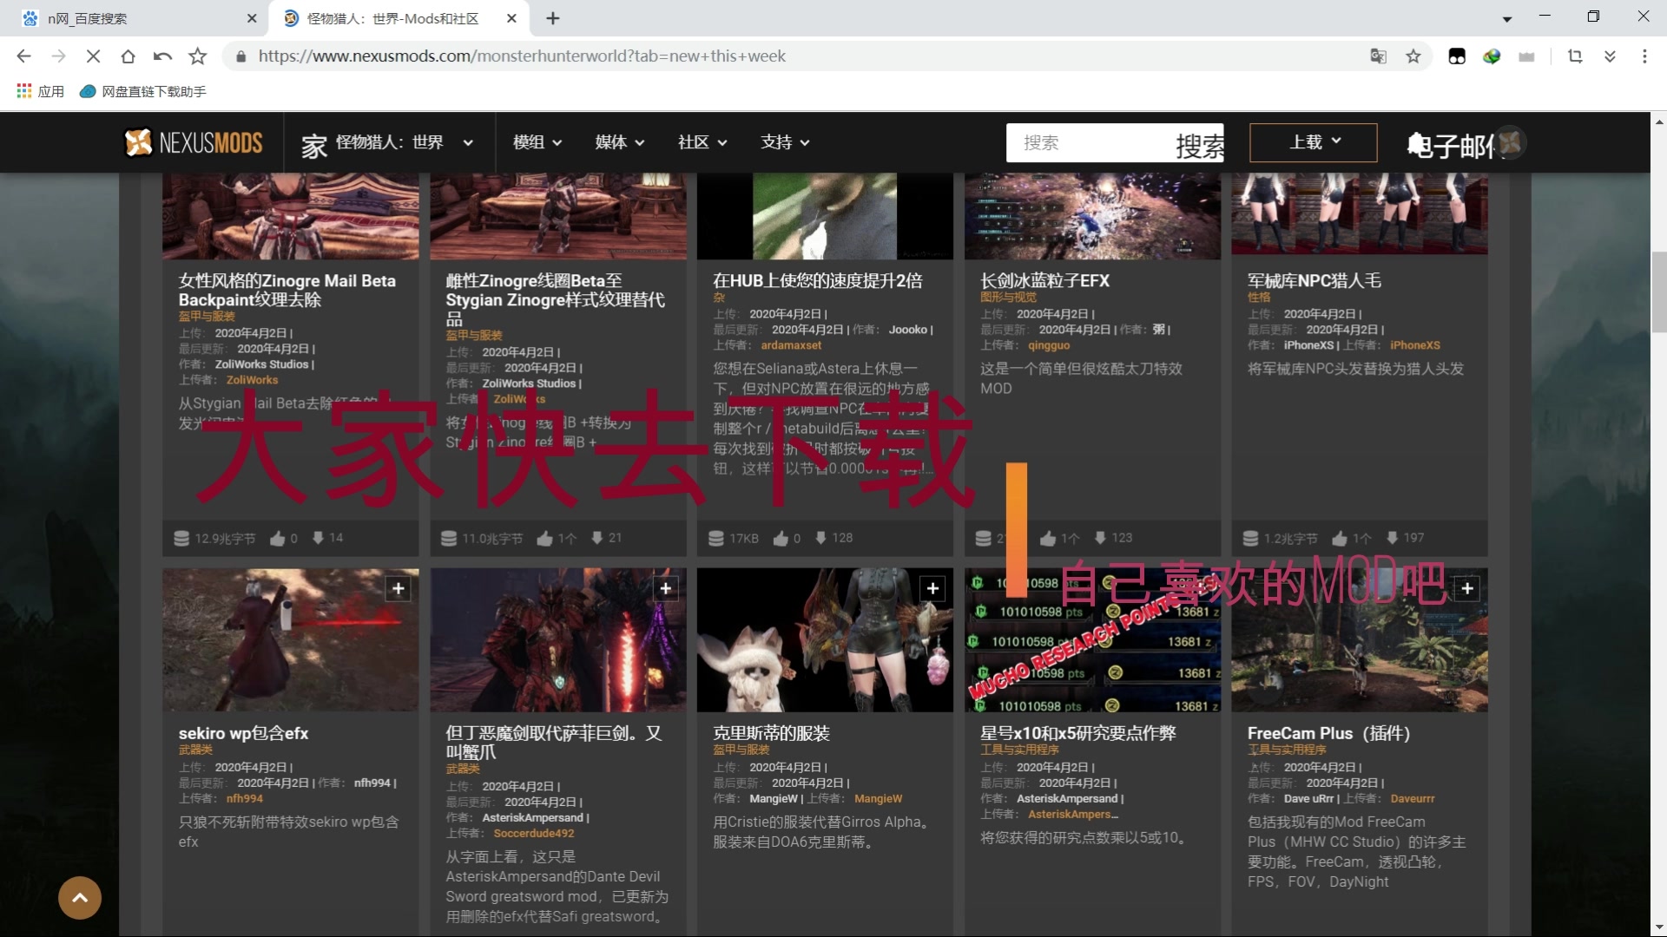Screen dimensions: 1667x937
Task: Open the 社区 menu
Action: click(x=702, y=142)
